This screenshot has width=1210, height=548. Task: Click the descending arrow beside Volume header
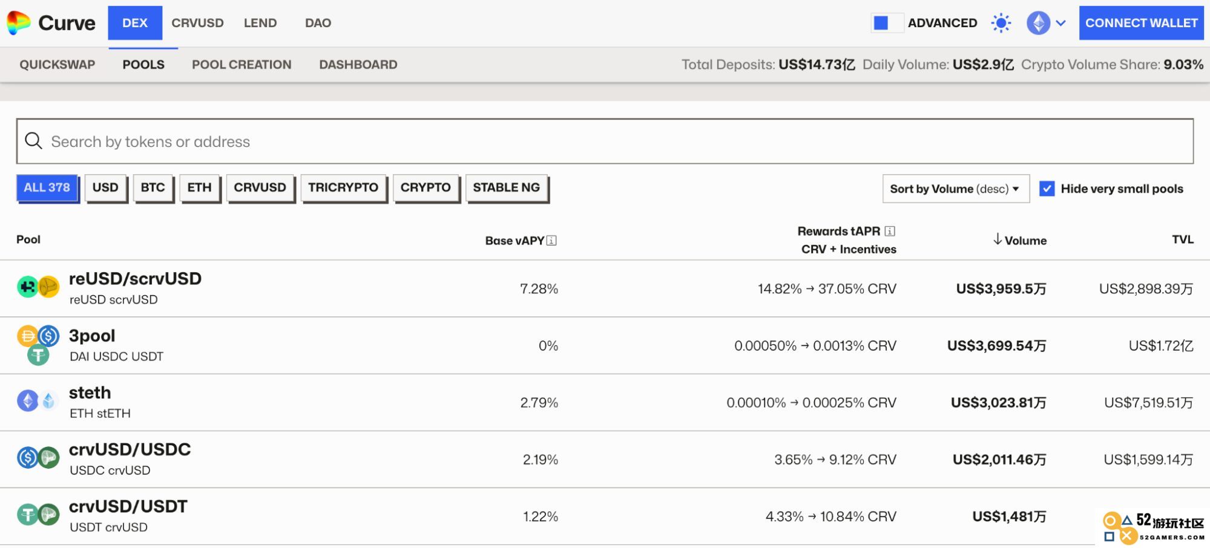coord(997,240)
